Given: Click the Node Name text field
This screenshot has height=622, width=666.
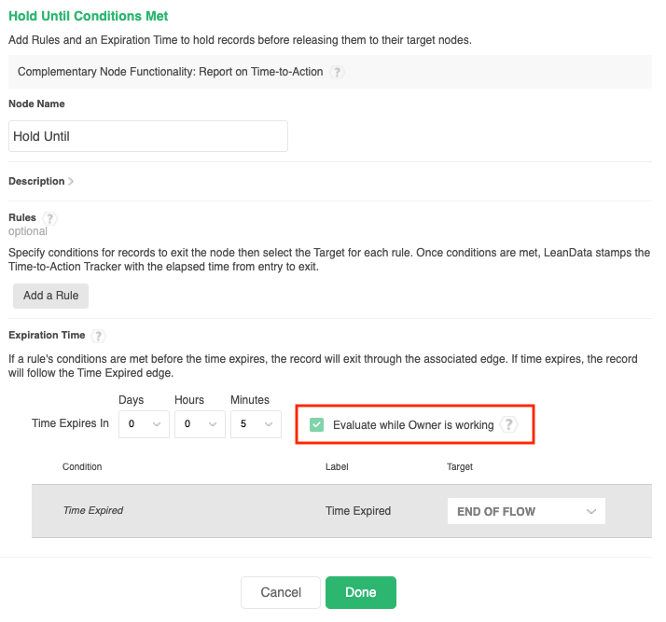Looking at the screenshot, I should point(148,136).
